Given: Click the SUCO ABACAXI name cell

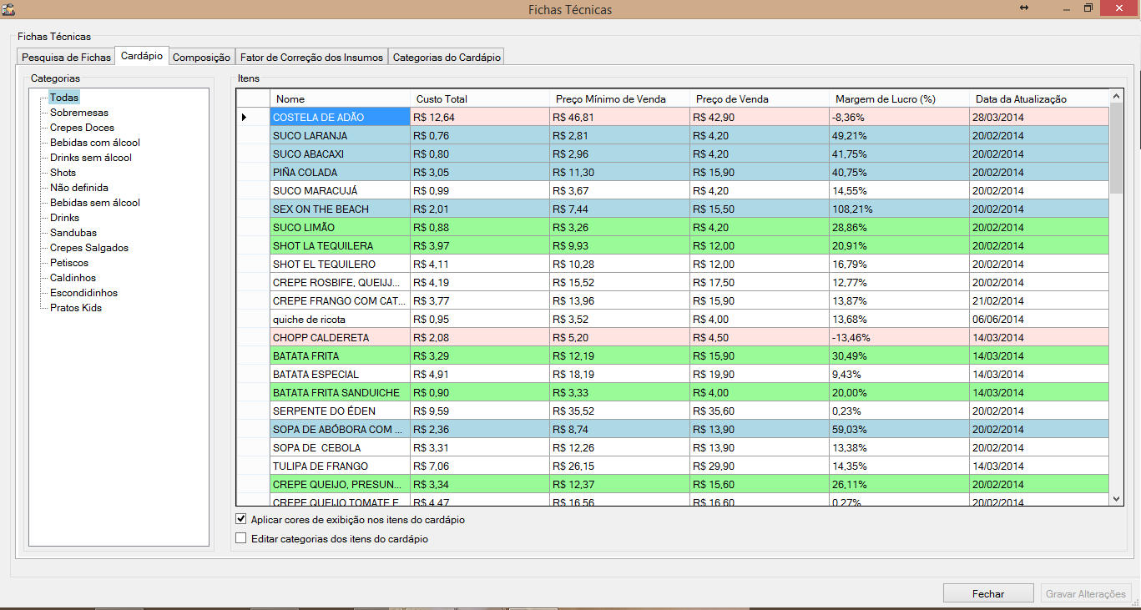Looking at the screenshot, I should tap(340, 154).
